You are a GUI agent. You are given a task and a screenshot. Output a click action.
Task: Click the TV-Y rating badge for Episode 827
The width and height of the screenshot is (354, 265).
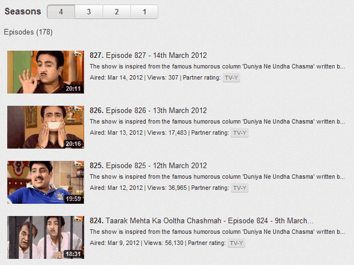point(231,78)
